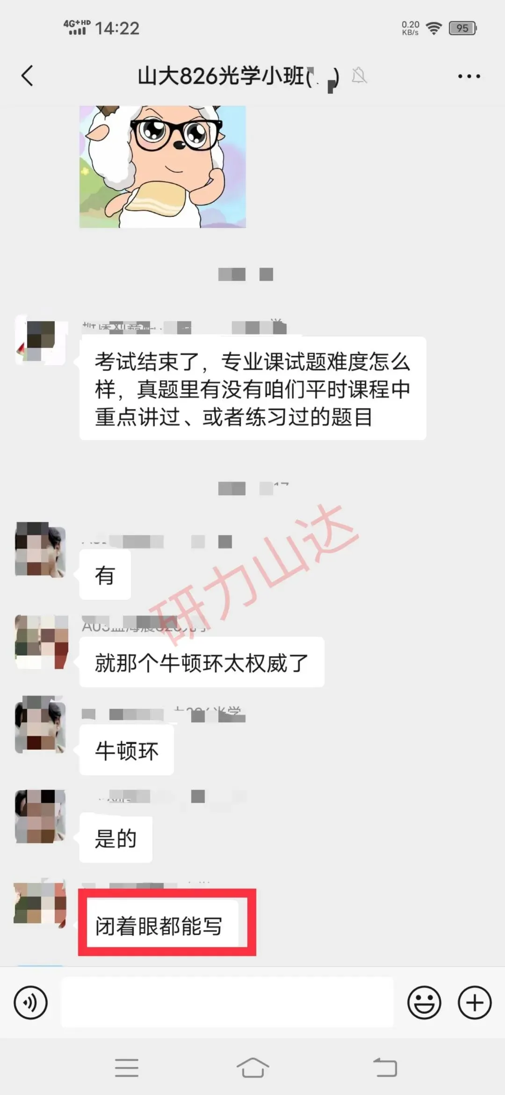Tap the 是的 message bubble
Screen dimensions: 505x1095
pyautogui.click(x=116, y=838)
